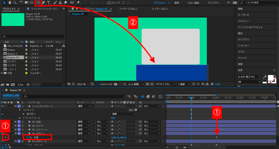279x149 pixels.
Task: Enable the スナップ checkbox
Action: (109, 3)
